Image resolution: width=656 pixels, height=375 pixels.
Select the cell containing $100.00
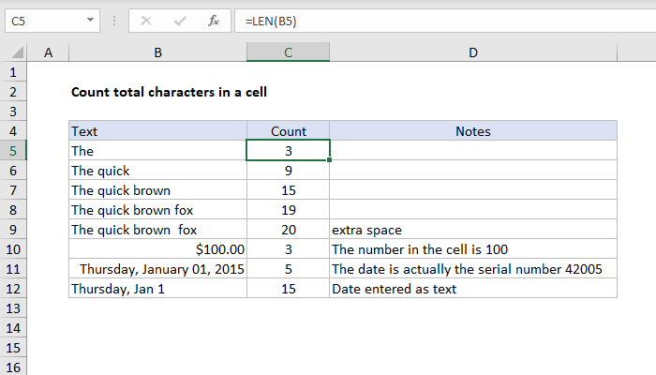coord(157,249)
